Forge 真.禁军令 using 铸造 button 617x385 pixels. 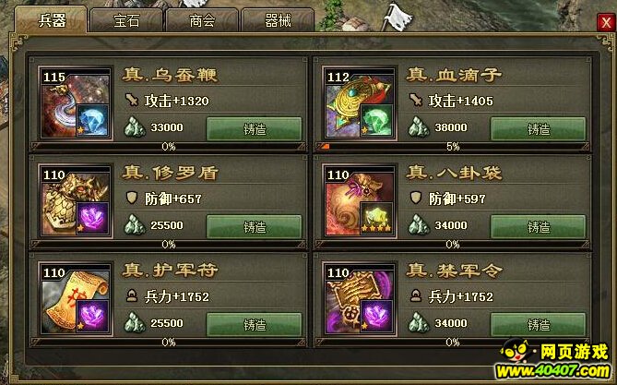pos(538,324)
